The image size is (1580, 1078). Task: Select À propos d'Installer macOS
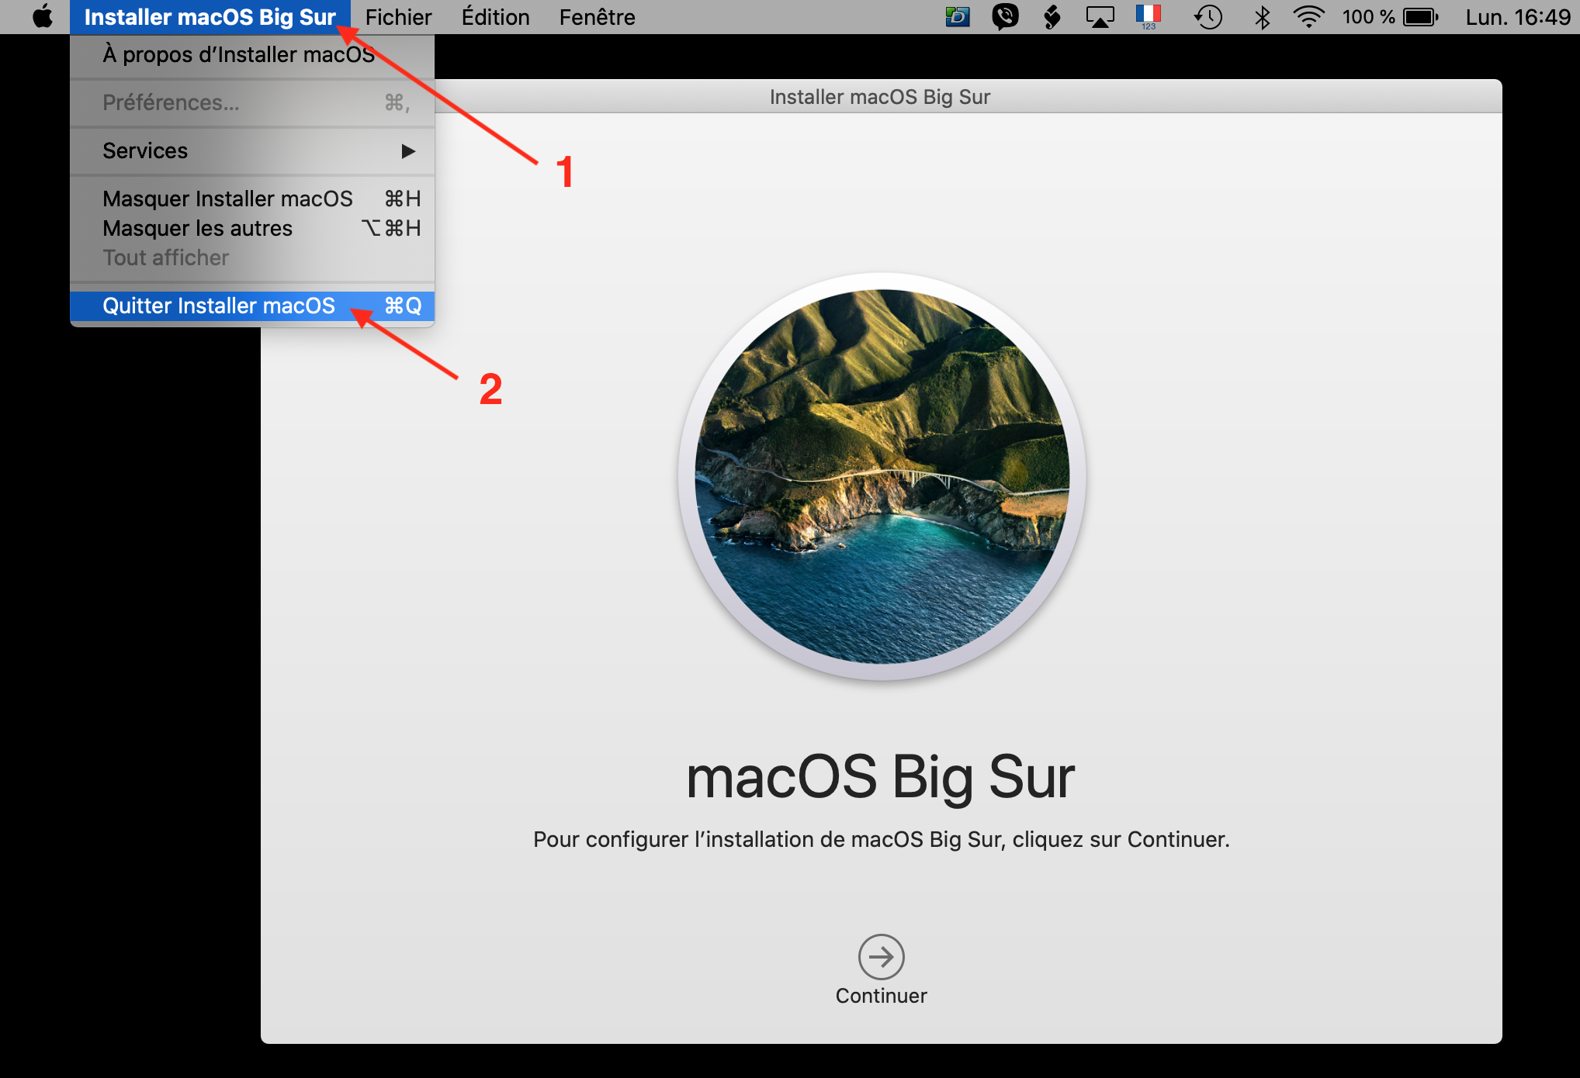tap(238, 54)
